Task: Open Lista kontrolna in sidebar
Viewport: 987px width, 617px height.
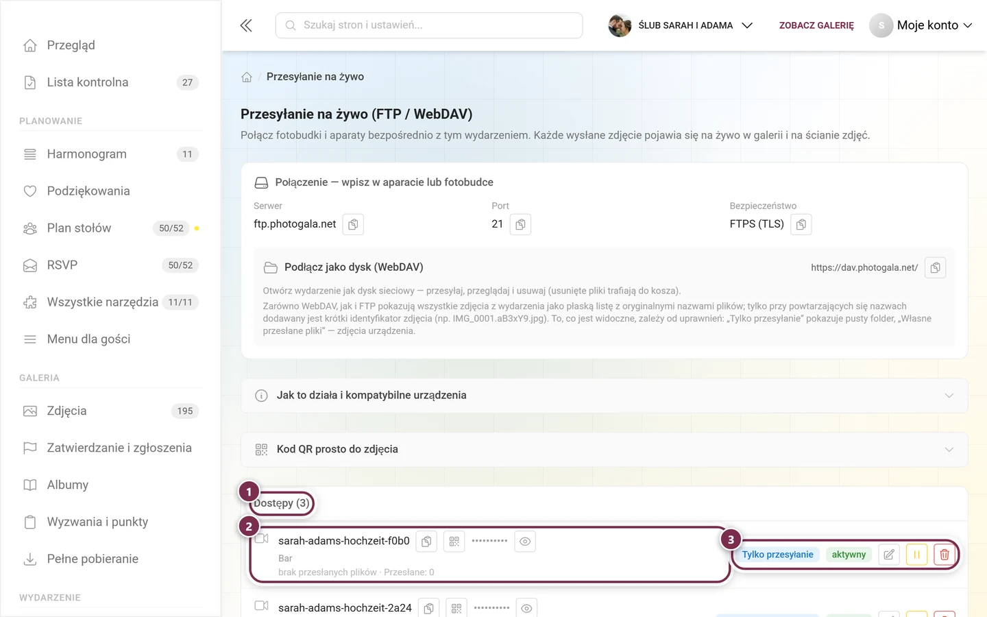Action: coord(110,82)
